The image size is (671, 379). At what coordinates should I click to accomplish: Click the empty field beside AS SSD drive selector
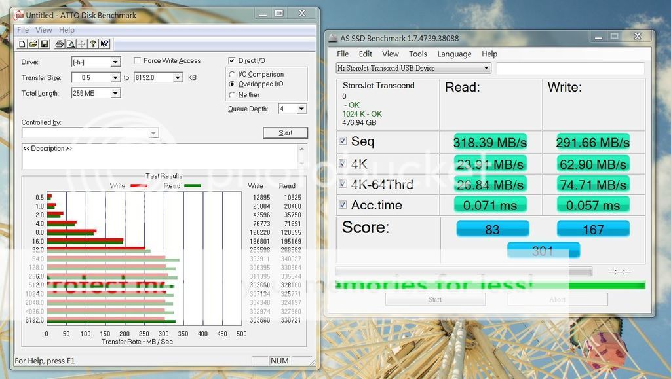pyautogui.click(x=570, y=68)
